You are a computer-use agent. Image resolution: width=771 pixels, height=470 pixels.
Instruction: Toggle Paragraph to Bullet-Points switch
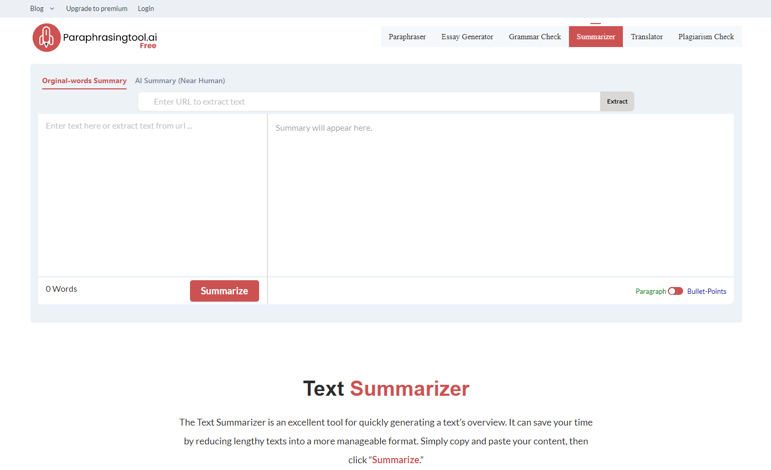(675, 291)
